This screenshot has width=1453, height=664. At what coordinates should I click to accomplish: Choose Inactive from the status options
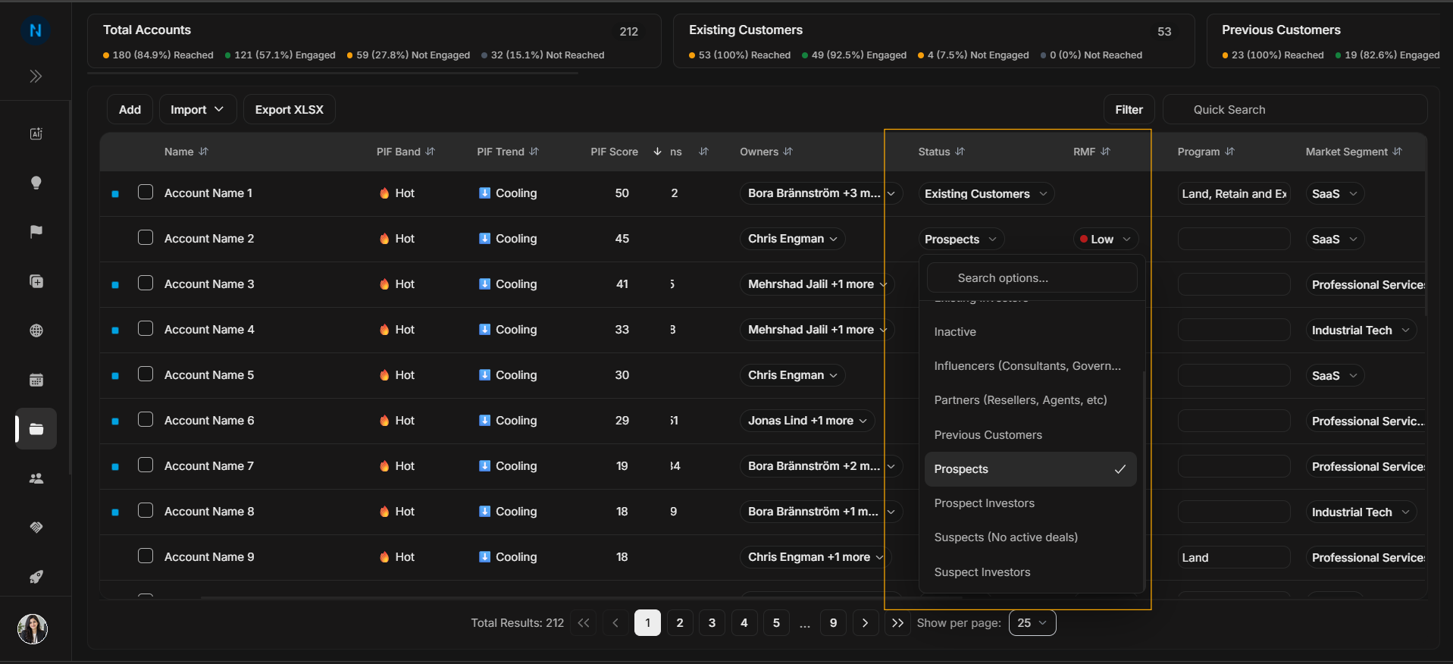pyautogui.click(x=1031, y=332)
